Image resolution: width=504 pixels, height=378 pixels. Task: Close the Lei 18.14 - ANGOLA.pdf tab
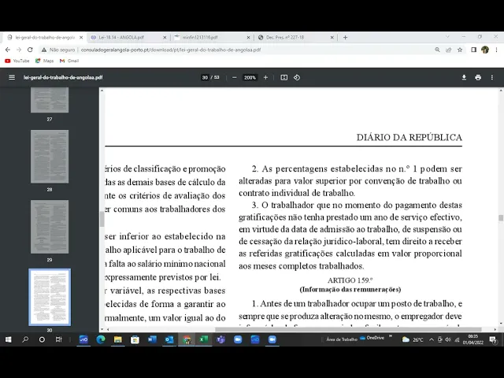click(165, 37)
